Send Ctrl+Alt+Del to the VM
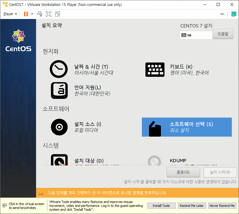 pyautogui.click(x=40, y=14)
